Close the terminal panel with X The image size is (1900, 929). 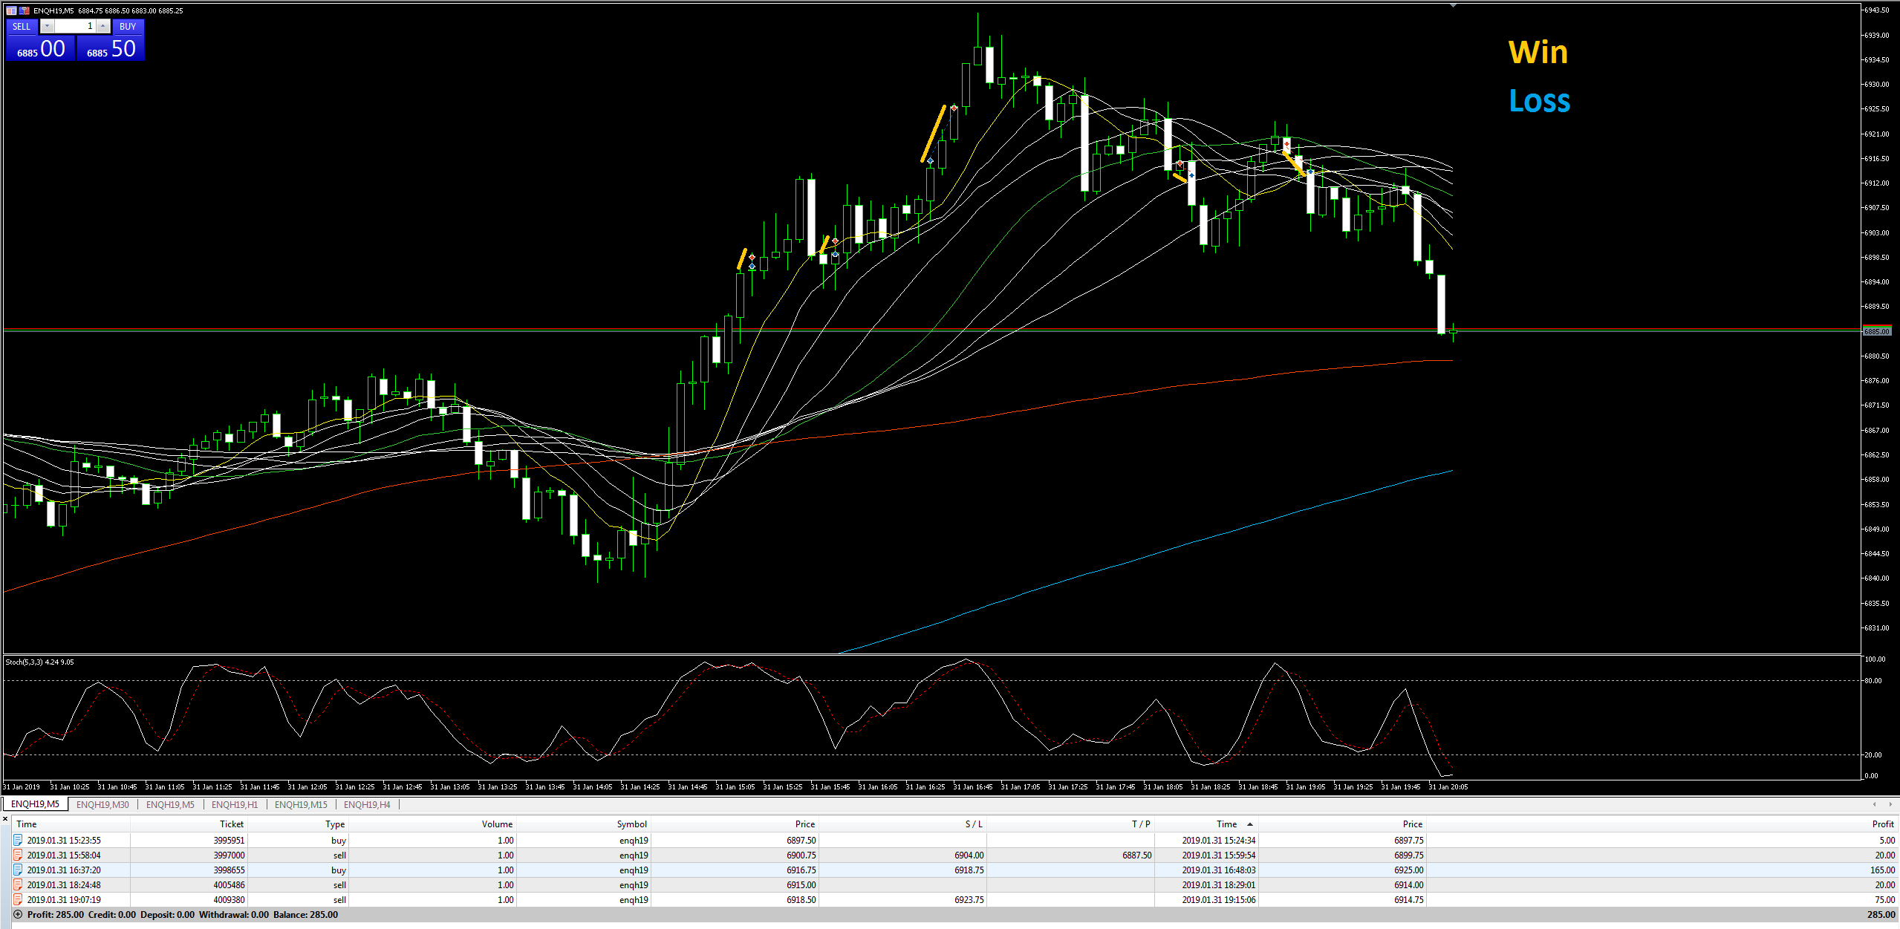(x=5, y=818)
